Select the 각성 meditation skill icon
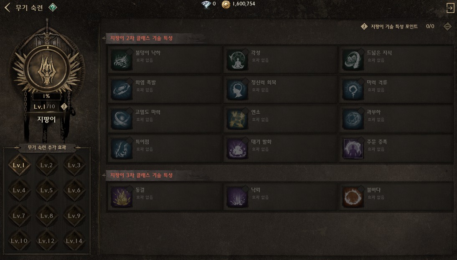This screenshot has height=260, width=457. tap(237, 59)
